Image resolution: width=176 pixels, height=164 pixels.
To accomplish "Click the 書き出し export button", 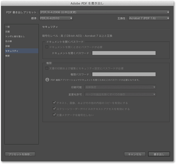I will 159,154.
